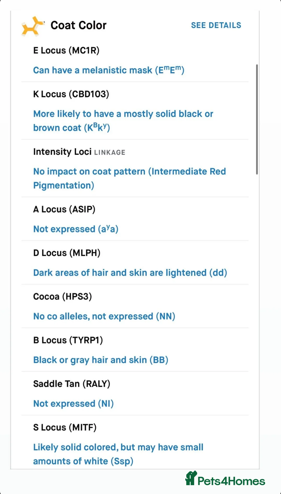Open the S Locus likely solid colored result
This screenshot has width=281, height=494.
coord(118,454)
